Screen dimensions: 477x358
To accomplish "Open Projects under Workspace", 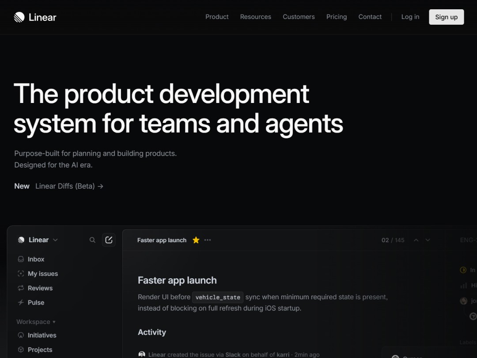I will [x=40, y=350].
